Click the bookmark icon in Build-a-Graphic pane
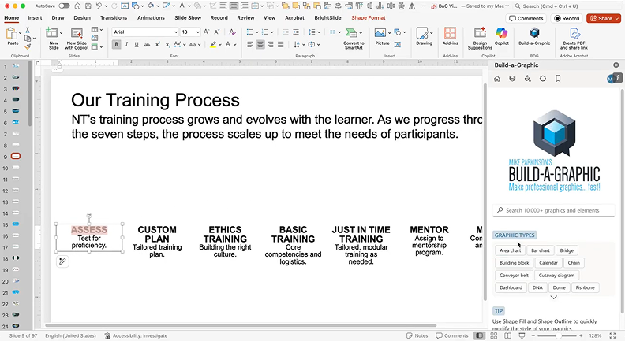This screenshot has height=341, width=625. click(558, 79)
